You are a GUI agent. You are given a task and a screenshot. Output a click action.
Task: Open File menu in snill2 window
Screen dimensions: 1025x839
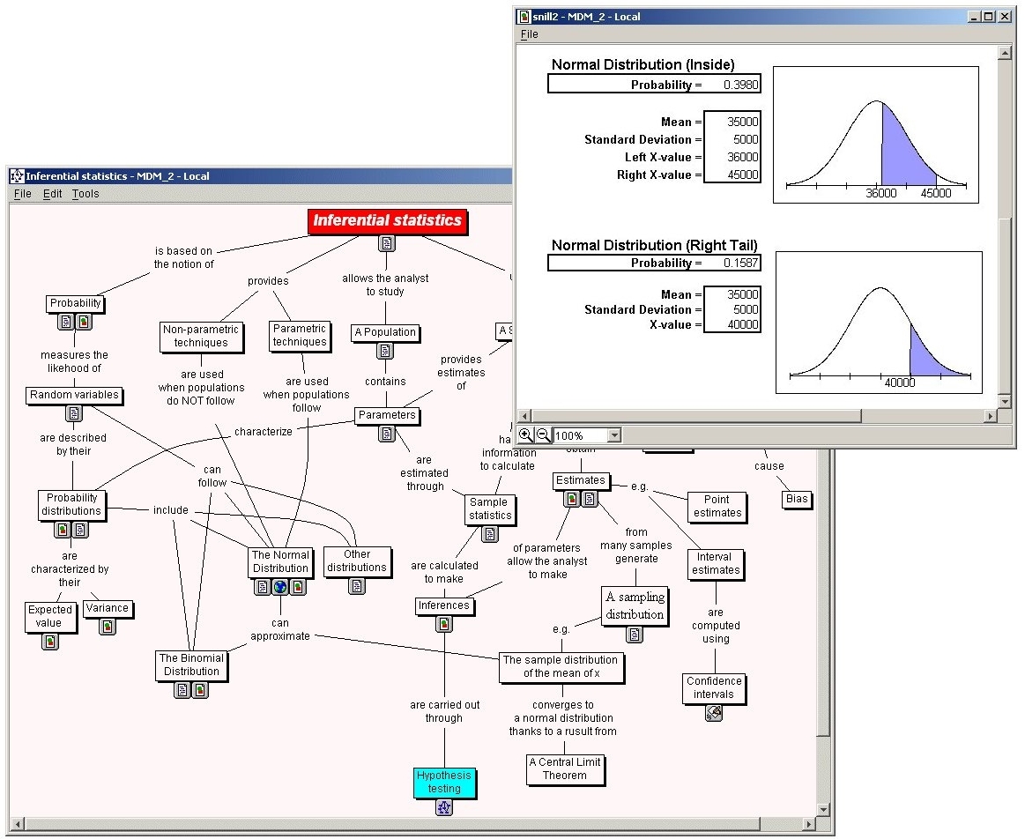click(530, 34)
